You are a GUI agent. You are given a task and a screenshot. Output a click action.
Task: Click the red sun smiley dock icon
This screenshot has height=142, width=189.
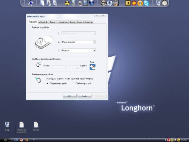click(134, 3)
